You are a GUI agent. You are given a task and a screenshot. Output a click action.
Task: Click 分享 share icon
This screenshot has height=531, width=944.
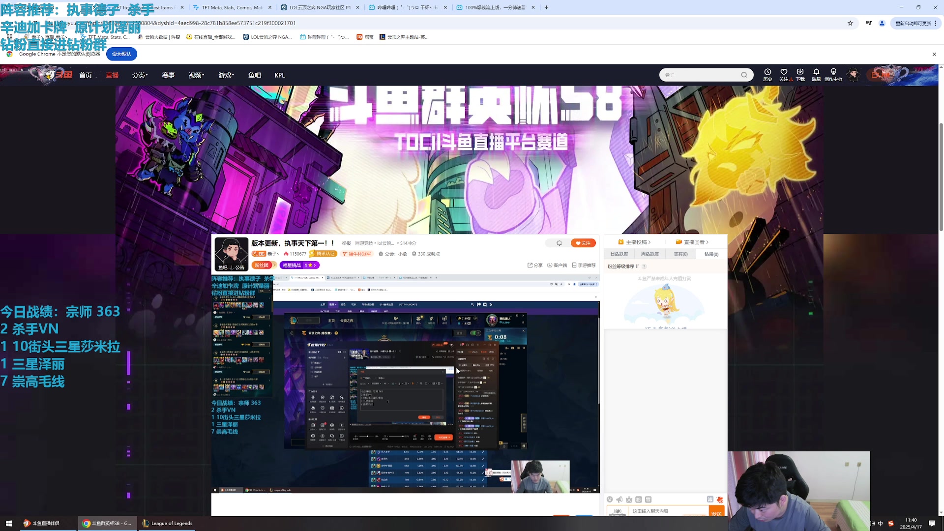(x=535, y=265)
